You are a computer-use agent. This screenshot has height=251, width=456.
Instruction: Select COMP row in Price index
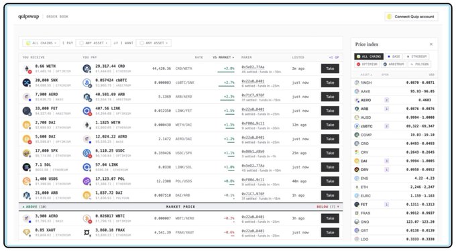pos(394,135)
